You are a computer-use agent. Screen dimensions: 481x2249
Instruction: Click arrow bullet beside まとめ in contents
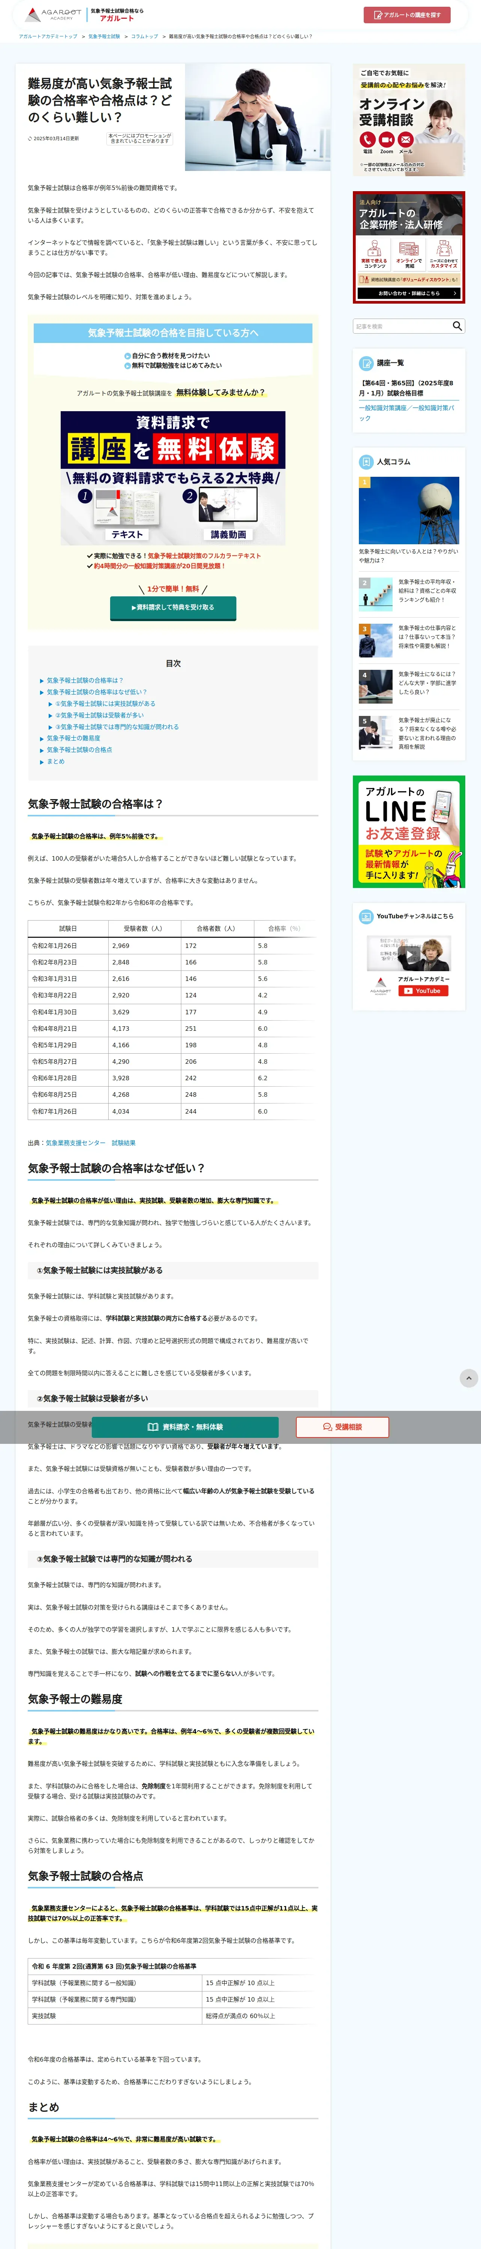(41, 762)
